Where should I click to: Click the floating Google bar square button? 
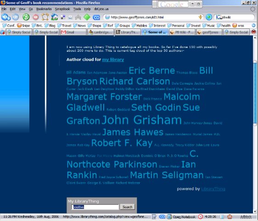(x=198, y=4)
